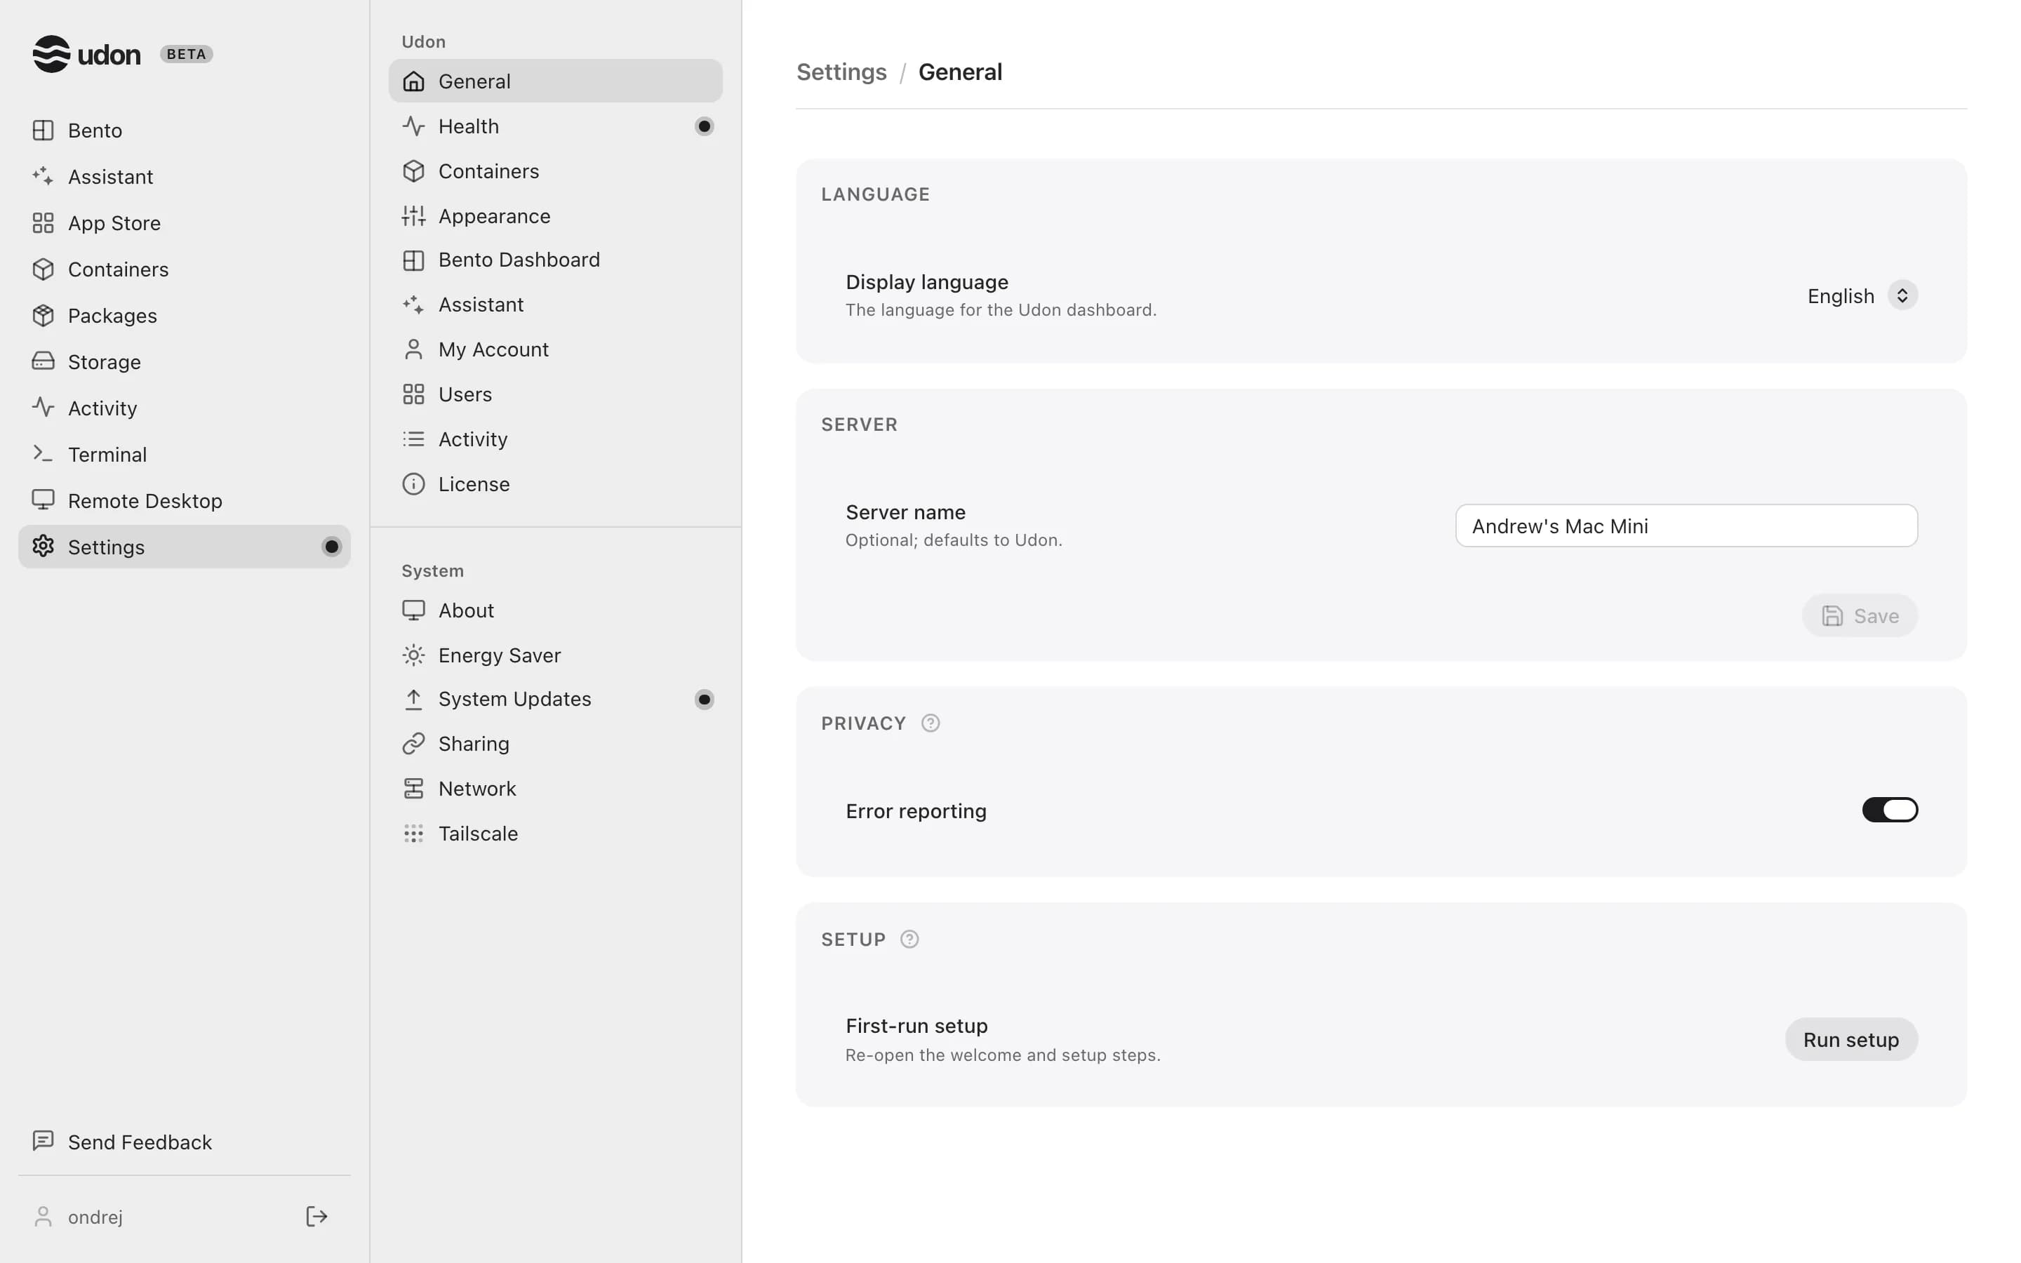Viewport: 2021px width, 1263px height.
Task: Click the Network server icon
Action: [x=413, y=789]
